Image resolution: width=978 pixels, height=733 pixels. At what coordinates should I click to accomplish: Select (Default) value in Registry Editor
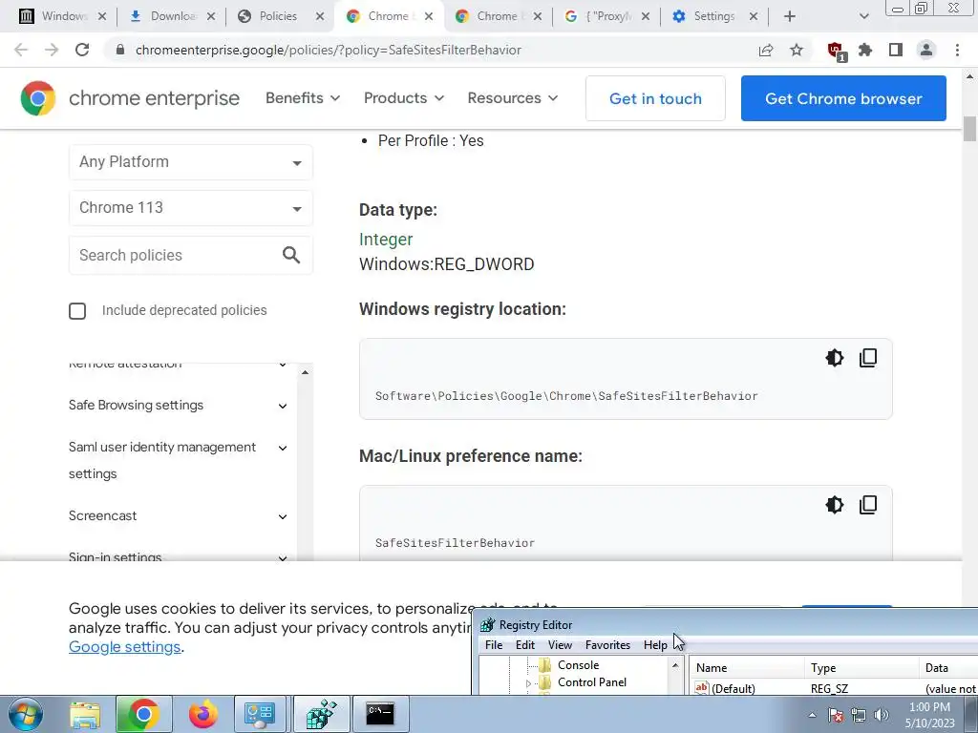click(x=733, y=689)
